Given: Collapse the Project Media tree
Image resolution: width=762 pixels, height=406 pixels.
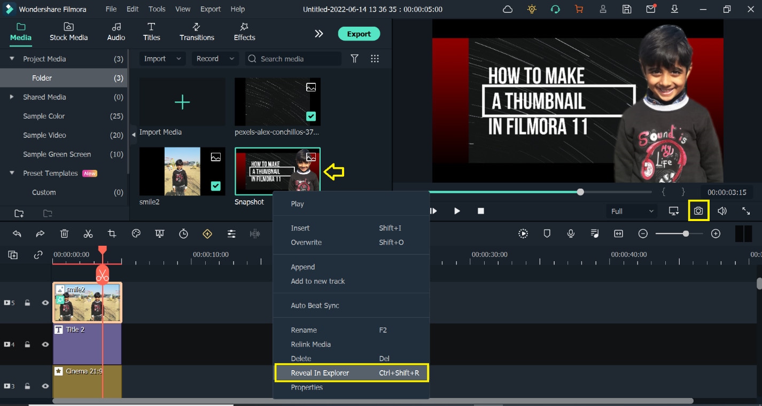Looking at the screenshot, I should (12, 59).
